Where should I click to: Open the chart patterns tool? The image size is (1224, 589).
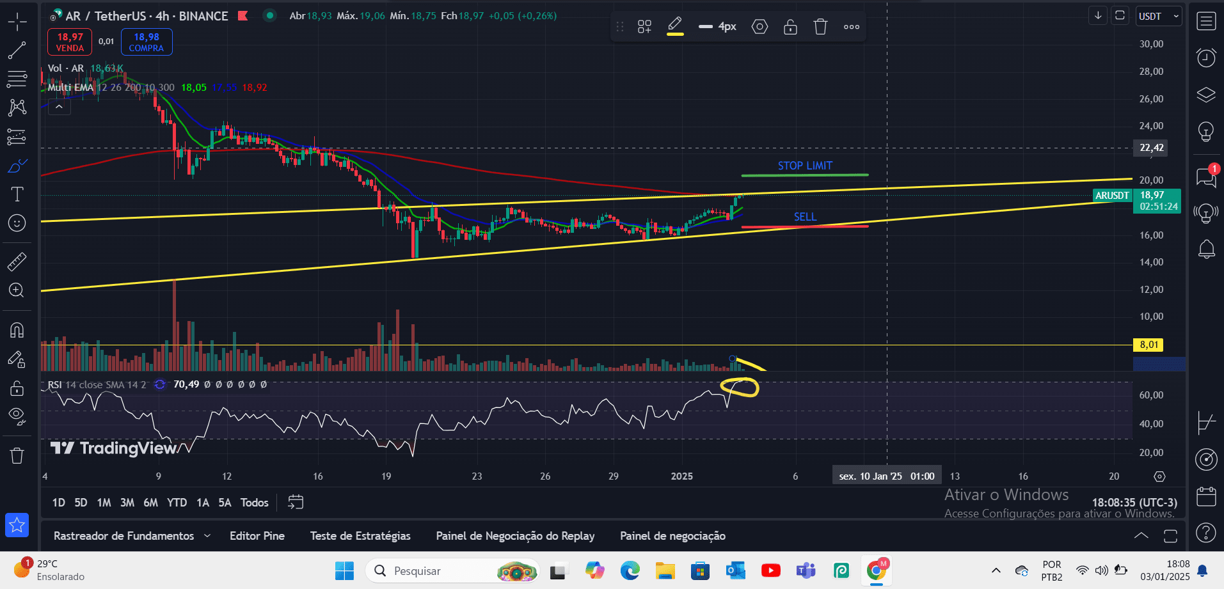pos(17,107)
